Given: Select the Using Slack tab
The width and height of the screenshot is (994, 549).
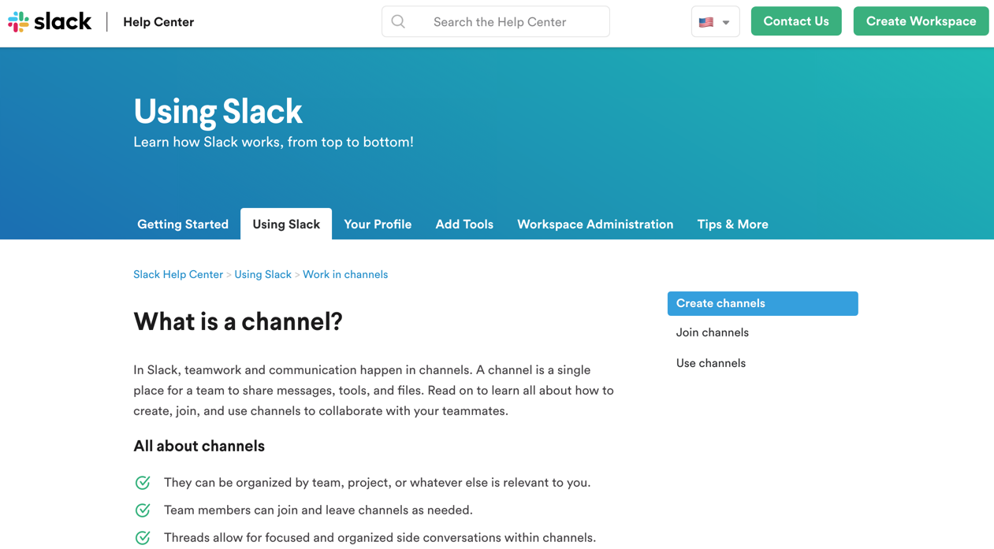Looking at the screenshot, I should pos(286,224).
